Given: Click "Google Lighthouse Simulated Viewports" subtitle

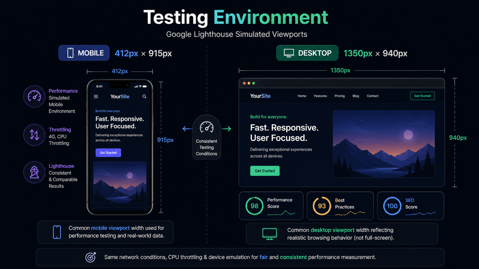Looking at the screenshot, I should pos(237,34).
